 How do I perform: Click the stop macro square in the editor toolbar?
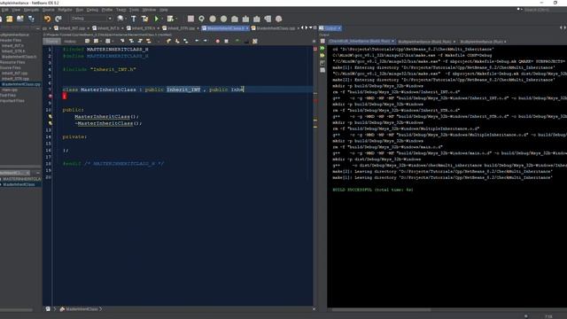pos(227,42)
